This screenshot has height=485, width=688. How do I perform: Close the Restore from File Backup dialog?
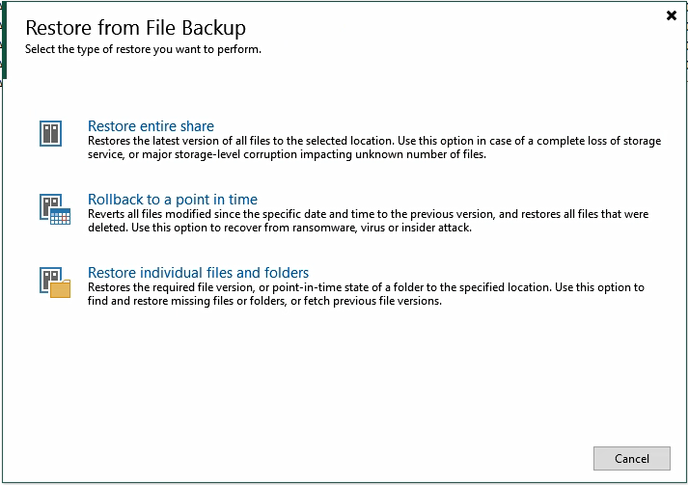672,15
